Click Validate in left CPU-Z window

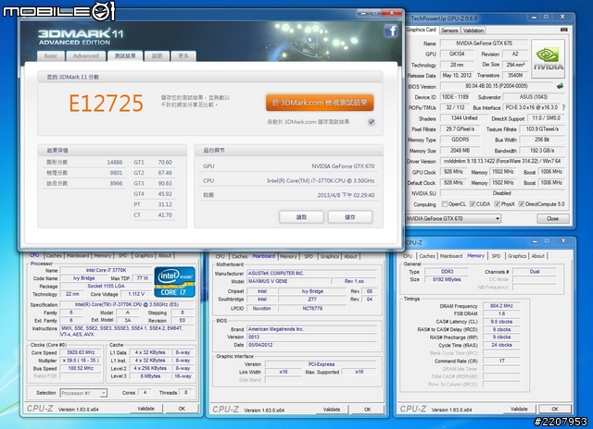tap(146, 409)
